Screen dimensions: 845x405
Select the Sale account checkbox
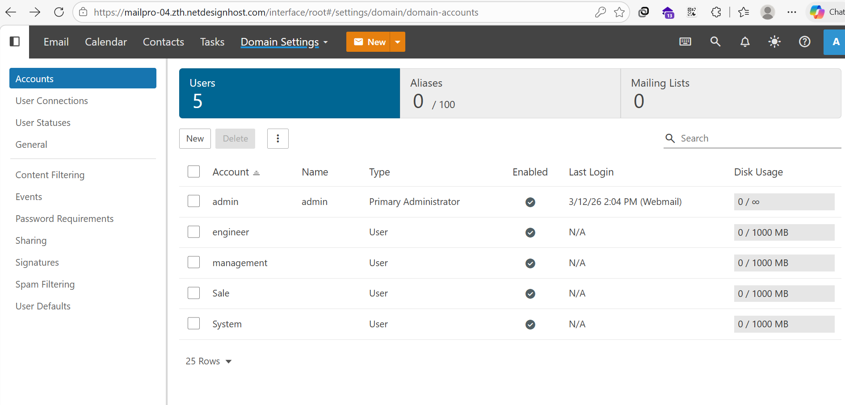[x=193, y=293]
